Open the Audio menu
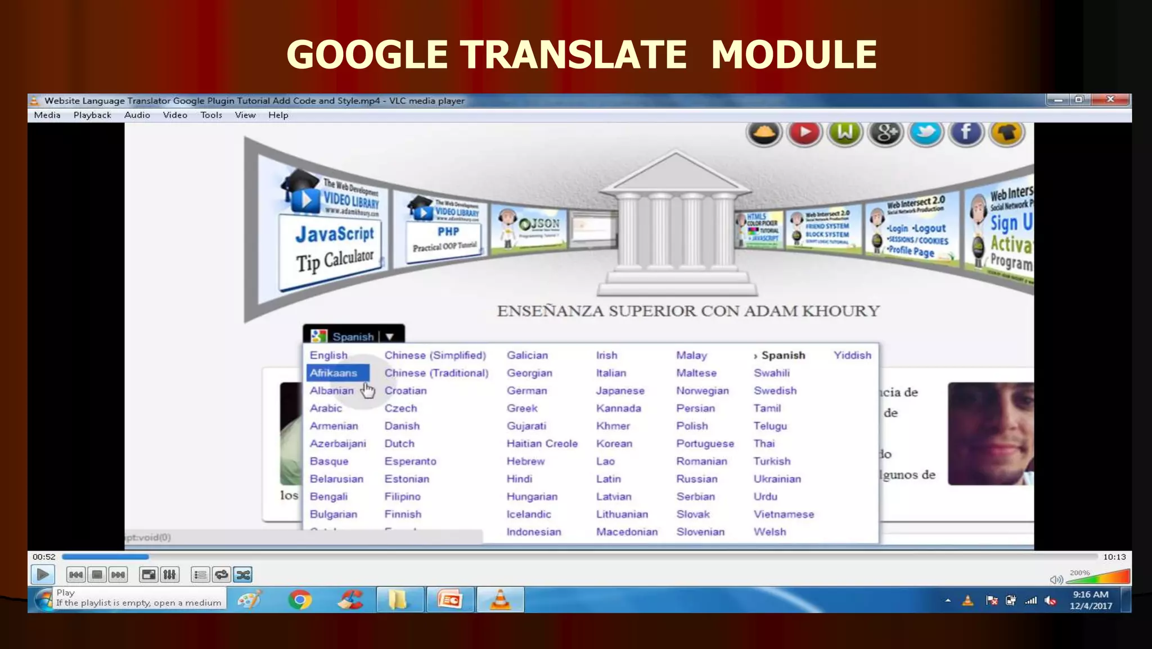Image resolution: width=1152 pixels, height=649 pixels. pos(137,115)
